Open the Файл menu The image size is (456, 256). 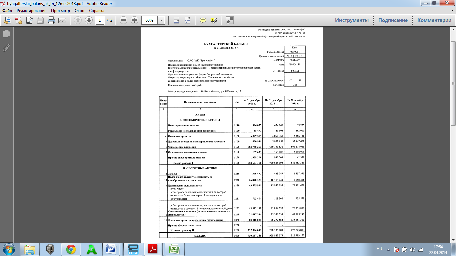tap(7, 11)
